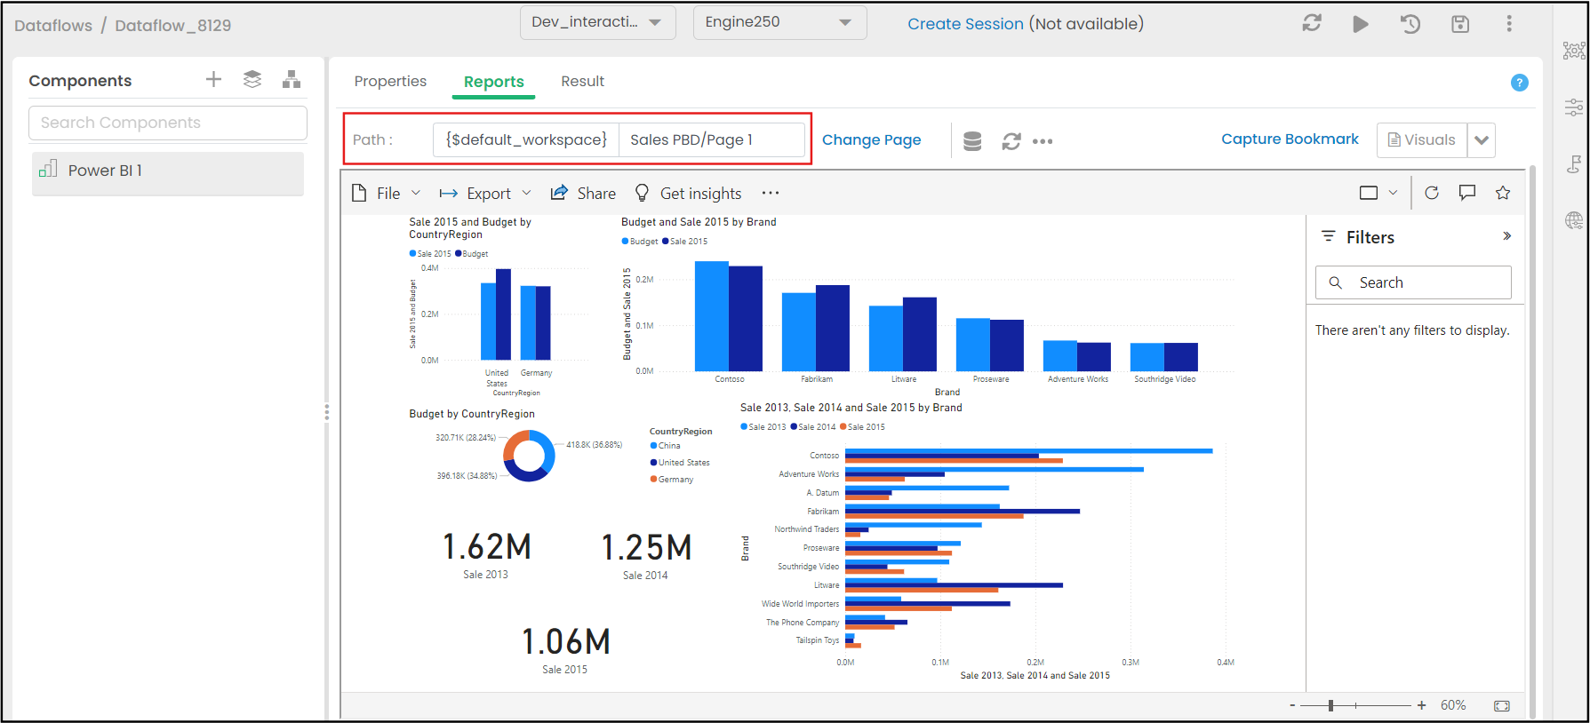
Task: Favorite the report with star icon
Action: click(1503, 193)
